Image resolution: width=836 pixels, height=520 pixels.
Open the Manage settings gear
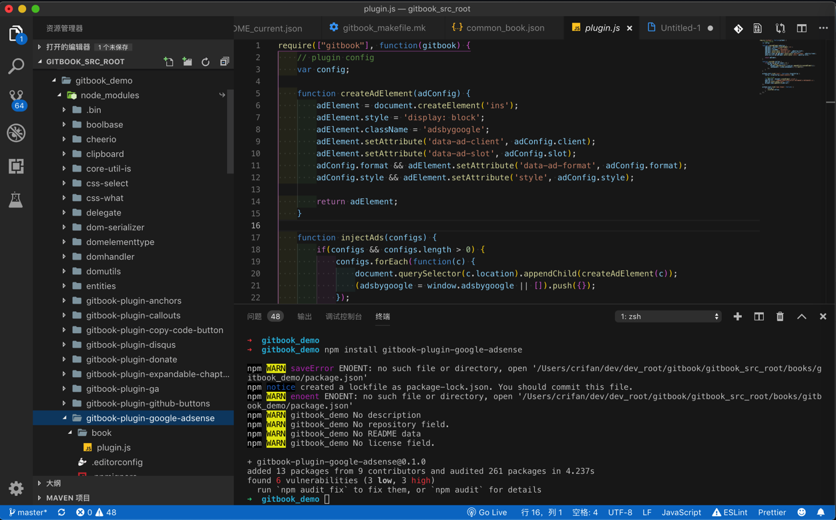click(16, 488)
